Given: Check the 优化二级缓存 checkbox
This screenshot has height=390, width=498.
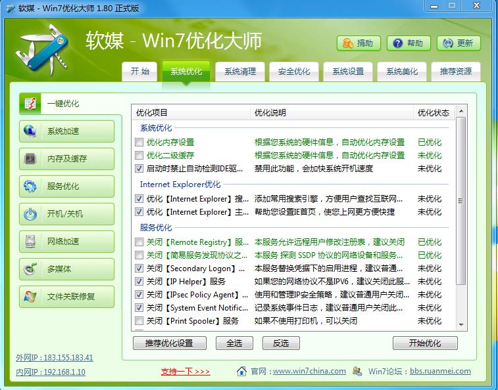Looking at the screenshot, I should pos(139,155).
